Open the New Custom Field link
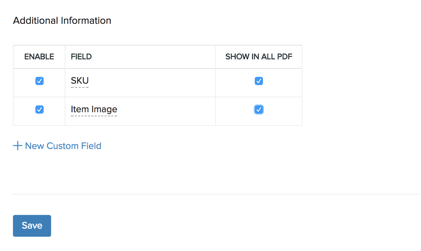This screenshot has height=251, width=421. tap(63, 146)
